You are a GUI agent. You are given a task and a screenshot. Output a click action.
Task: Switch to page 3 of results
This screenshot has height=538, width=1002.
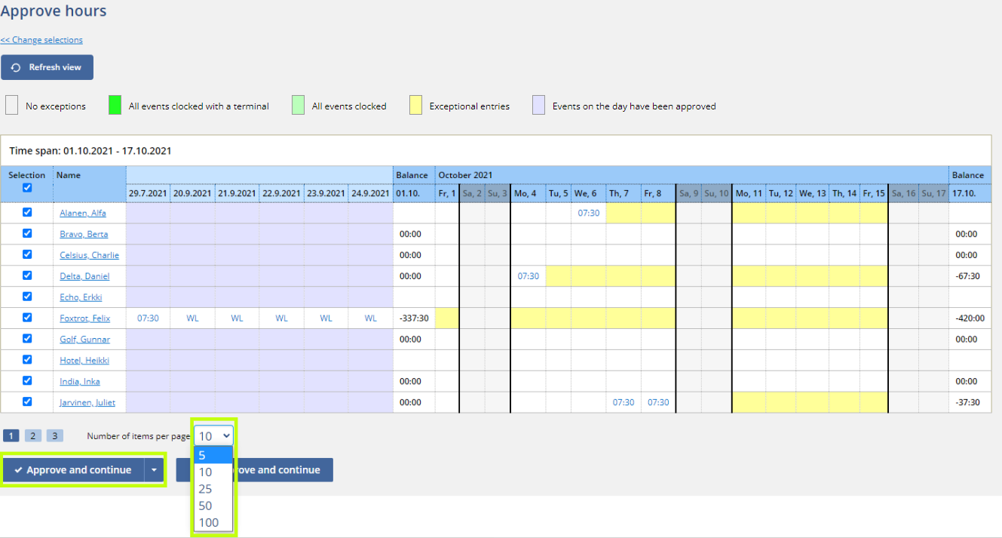[x=54, y=435]
